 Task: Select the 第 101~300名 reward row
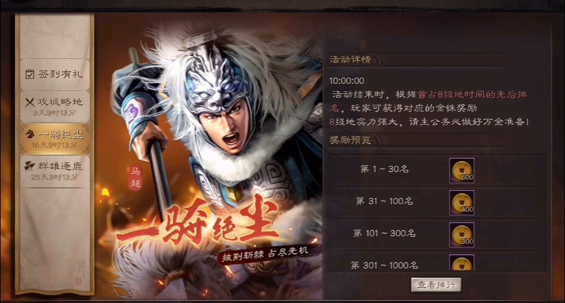pos(436,235)
